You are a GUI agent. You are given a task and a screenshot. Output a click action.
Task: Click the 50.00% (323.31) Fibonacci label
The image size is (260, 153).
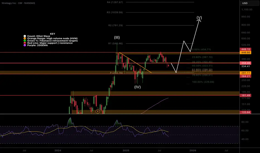[202, 66]
